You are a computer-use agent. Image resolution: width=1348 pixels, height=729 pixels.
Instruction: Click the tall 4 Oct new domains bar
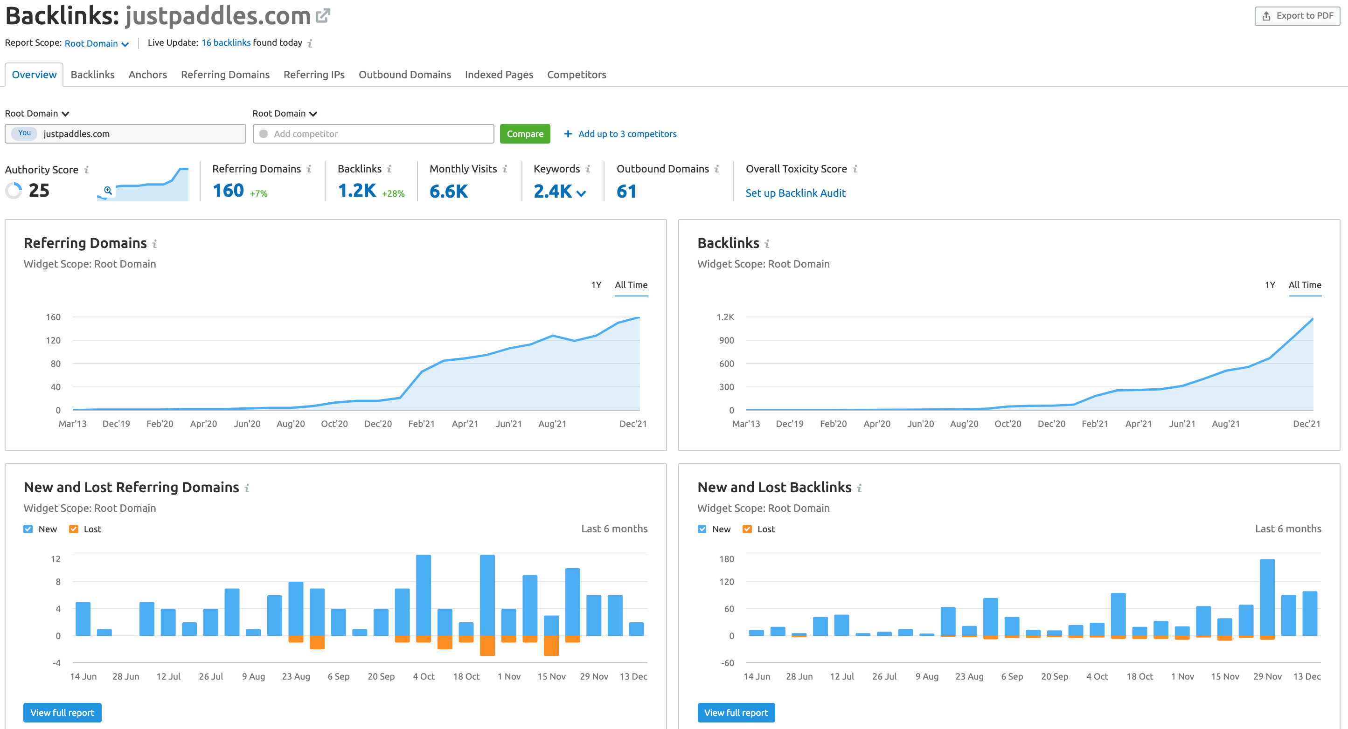424,595
